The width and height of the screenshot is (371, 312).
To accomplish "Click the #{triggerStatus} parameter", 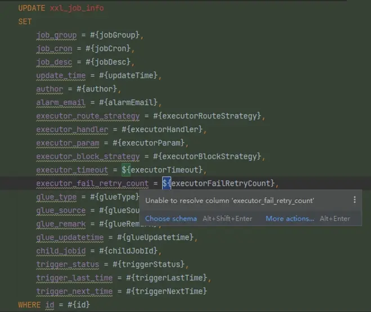I will 149,264.
